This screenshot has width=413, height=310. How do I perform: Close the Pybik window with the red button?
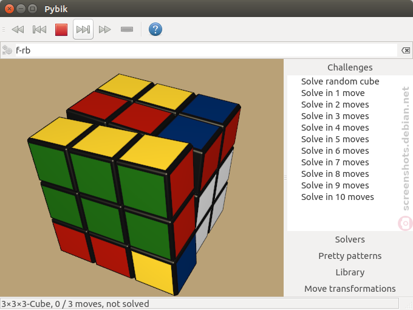9,9
